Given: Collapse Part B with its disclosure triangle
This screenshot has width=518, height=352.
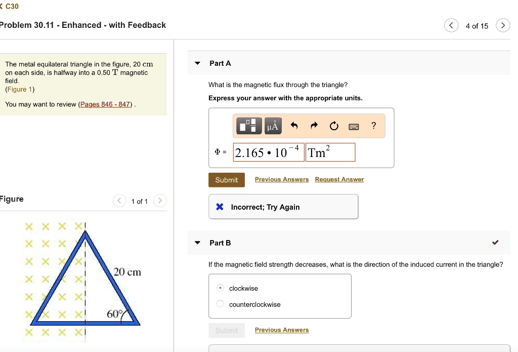Looking at the screenshot, I should (x=197, y=243).
